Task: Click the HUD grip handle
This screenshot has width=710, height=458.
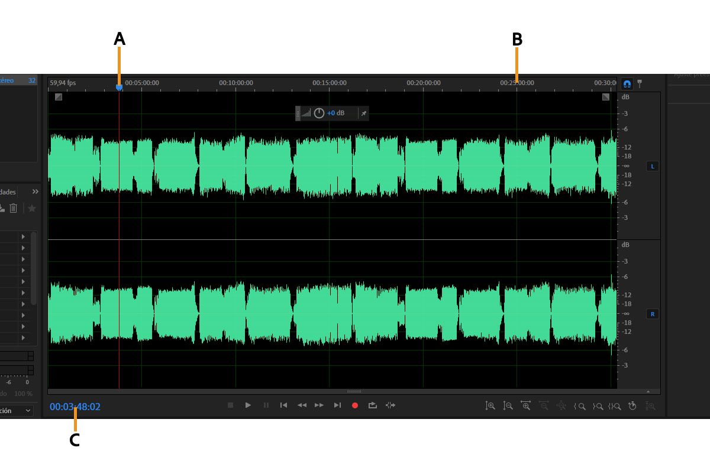Action: pos(298,113)
